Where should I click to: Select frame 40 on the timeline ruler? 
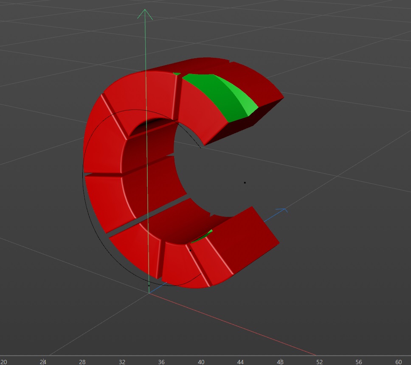click(x=201, y=362)
